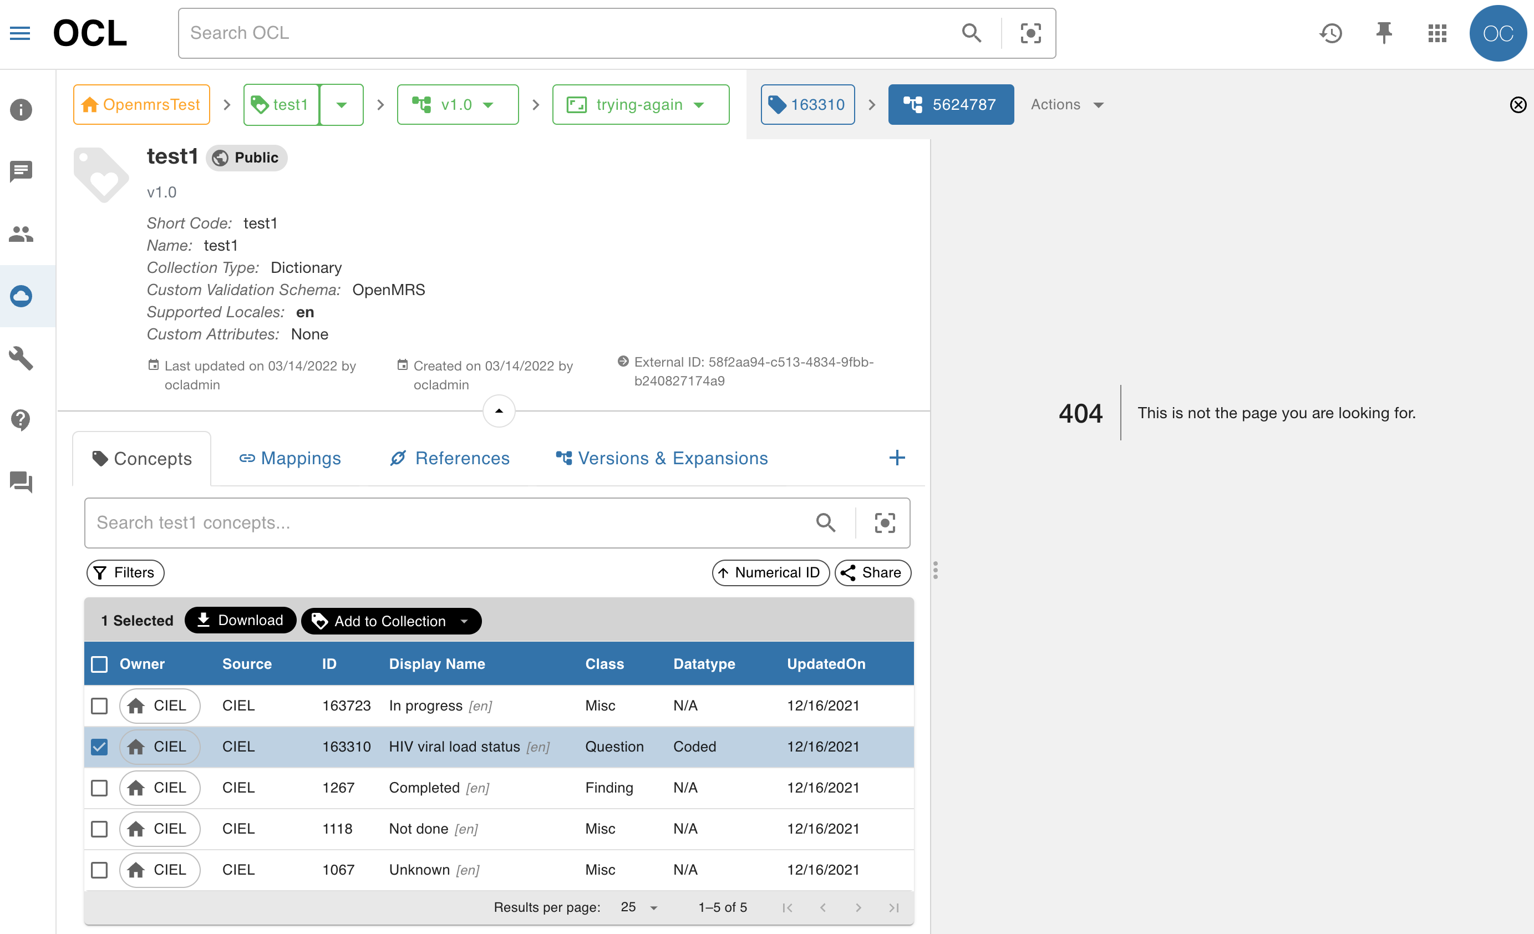Open the OCL navigation hamburger menu
The image size is (1534, 934).
point(20,33)
